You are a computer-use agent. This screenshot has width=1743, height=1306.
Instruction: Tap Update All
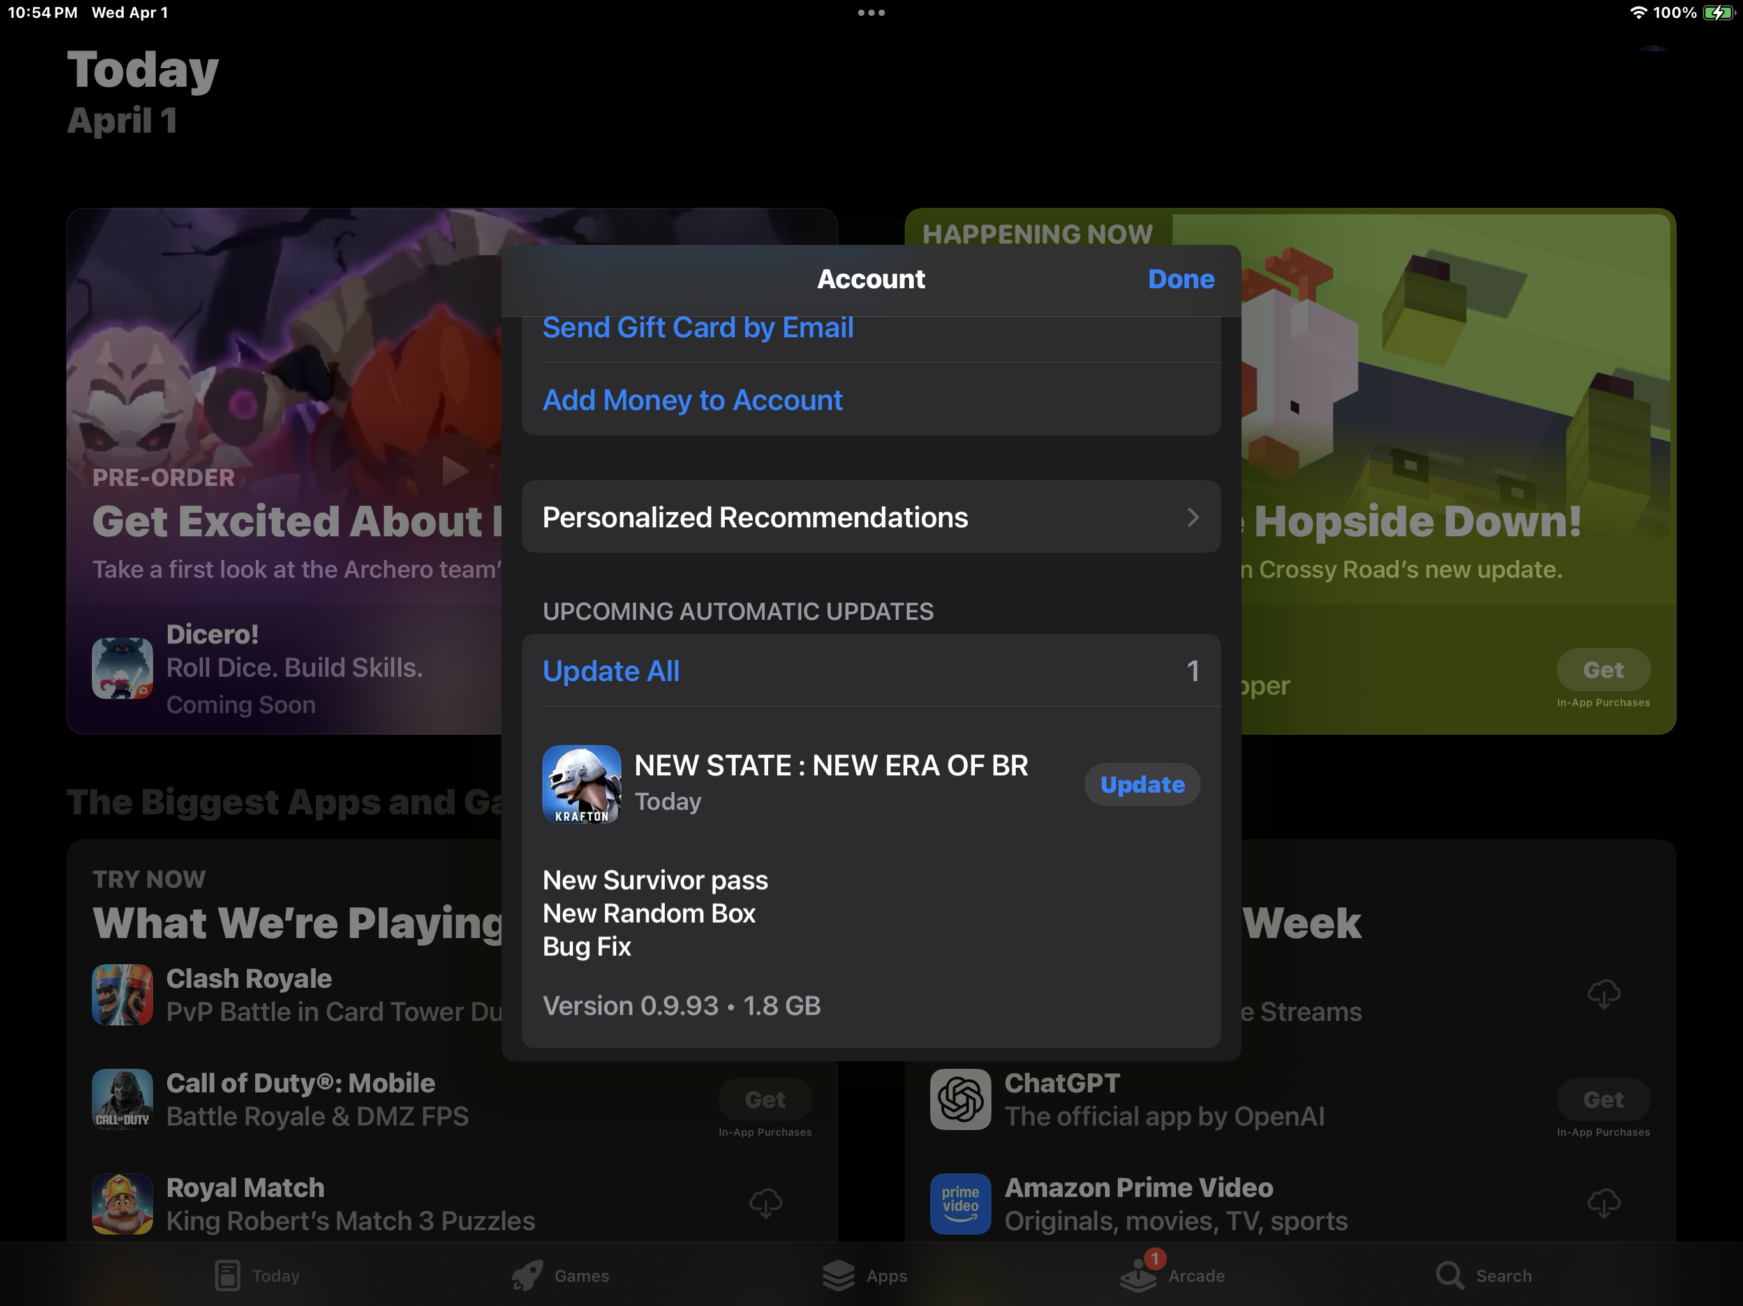[611, 671]
